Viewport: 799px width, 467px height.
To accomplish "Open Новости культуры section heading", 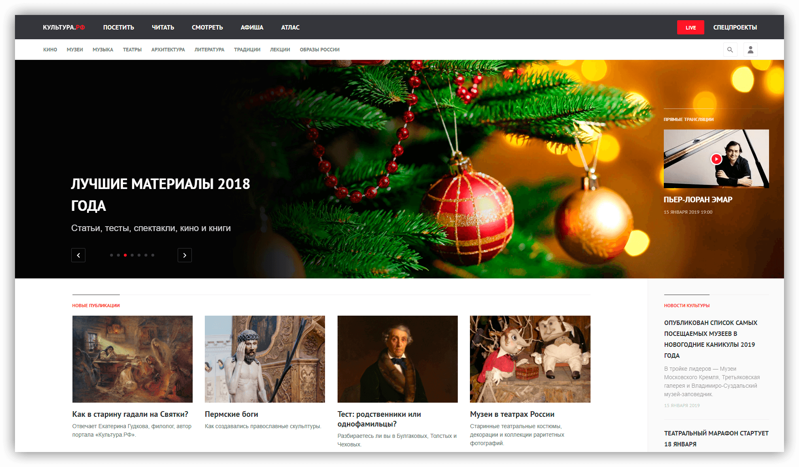I will tap(687, 306).
